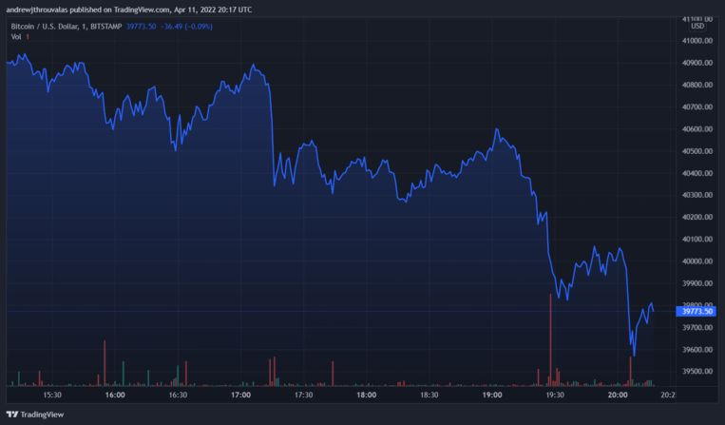Click the 40000.00 price axis label

698,261
